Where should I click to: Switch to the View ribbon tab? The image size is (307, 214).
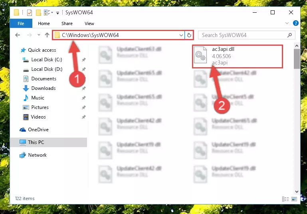(89, 23)
